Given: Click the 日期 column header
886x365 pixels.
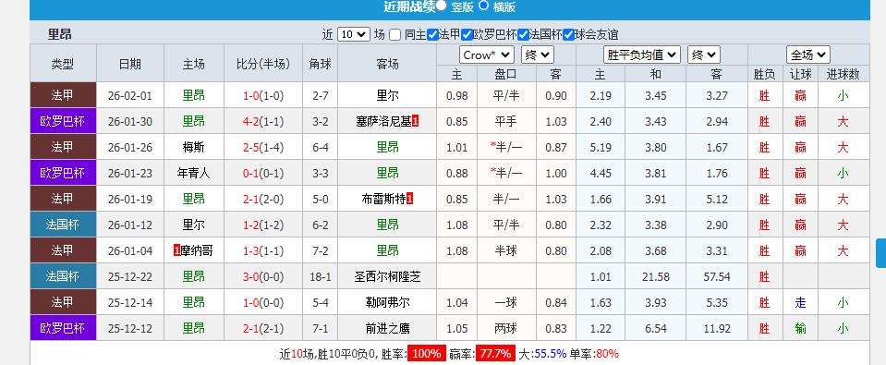Looking at the screenshot, I should [130, 64].
